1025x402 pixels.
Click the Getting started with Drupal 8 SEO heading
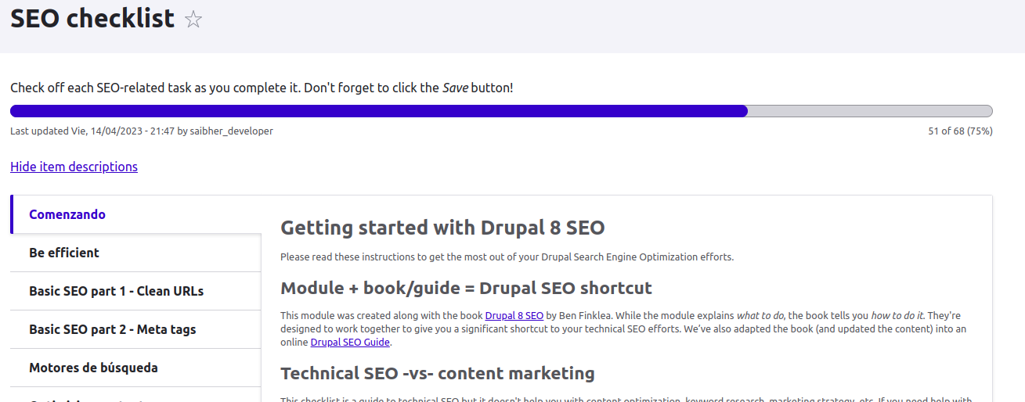point(442,228)
